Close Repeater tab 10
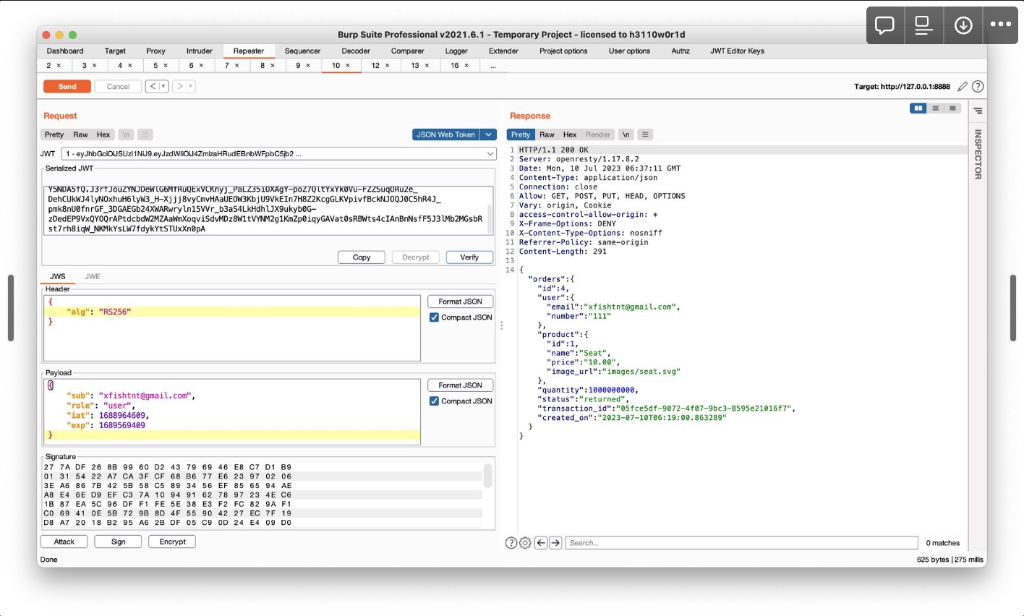The image size is (1024, 616). click(348, 66)
